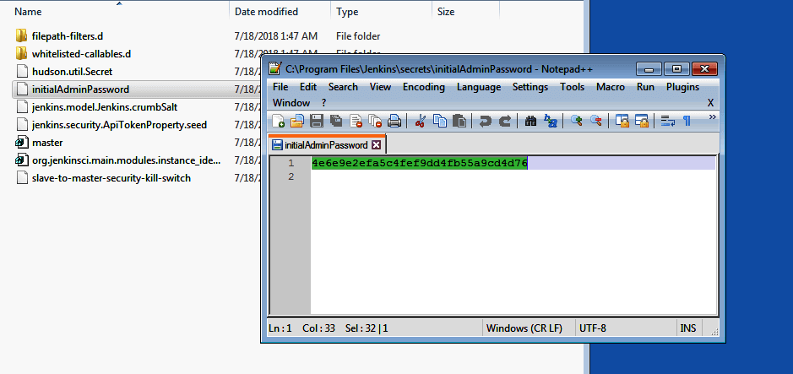Open the Language menu
Viewport: 793px width, 374px height.
pyautogui.click(x=479, y=87)
